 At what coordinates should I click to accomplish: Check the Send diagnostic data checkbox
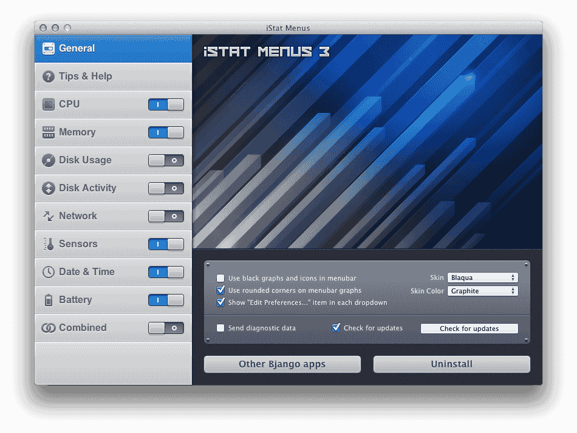[x=220, y=327]
